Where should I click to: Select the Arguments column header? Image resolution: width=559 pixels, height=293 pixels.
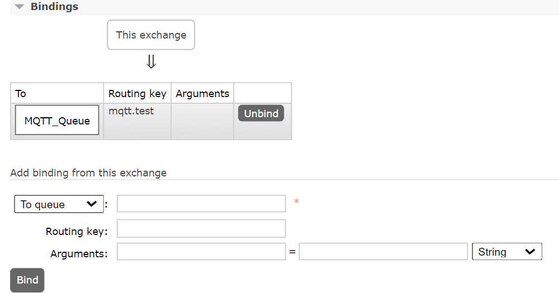202,93
